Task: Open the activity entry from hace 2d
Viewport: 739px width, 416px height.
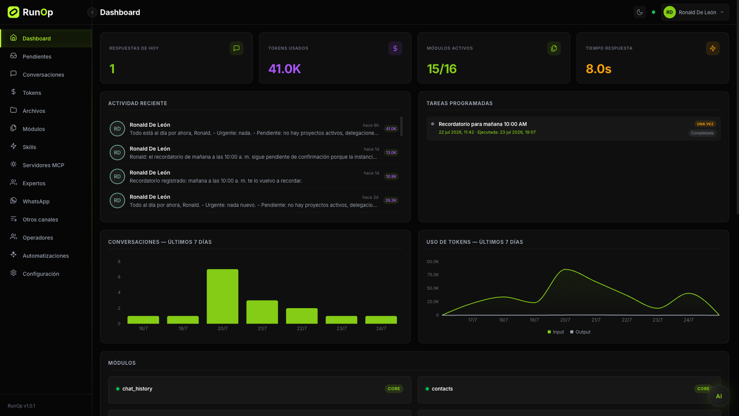Action: [x=254, y=201]
